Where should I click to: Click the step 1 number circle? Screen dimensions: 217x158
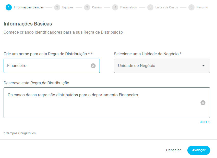(x=9, y=7)
